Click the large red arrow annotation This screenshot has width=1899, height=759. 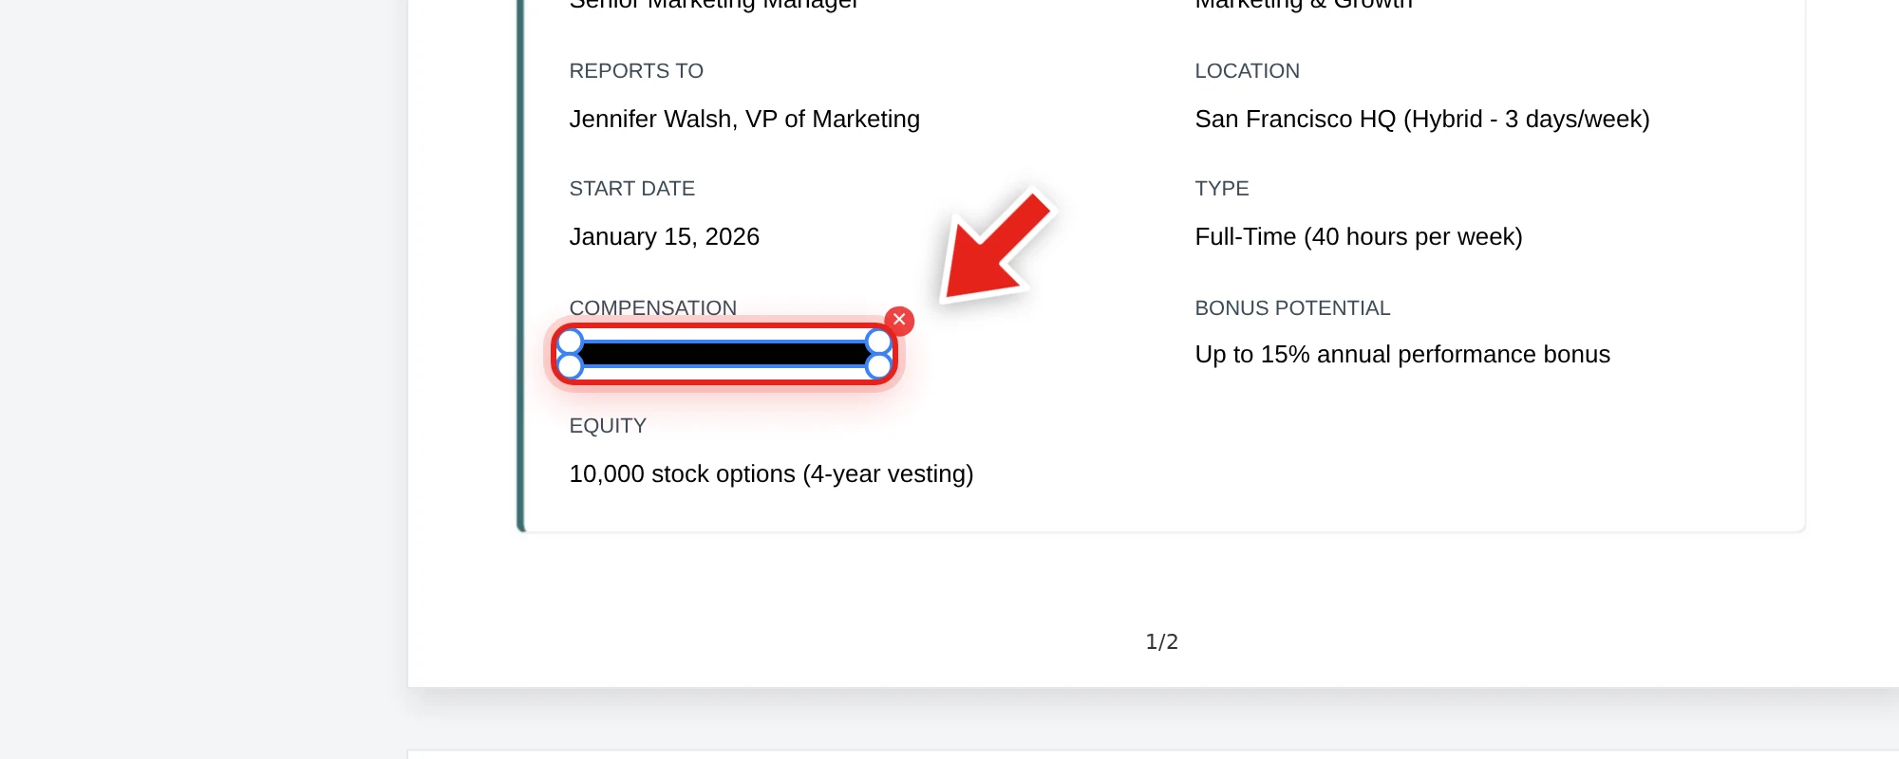[997, 247]
